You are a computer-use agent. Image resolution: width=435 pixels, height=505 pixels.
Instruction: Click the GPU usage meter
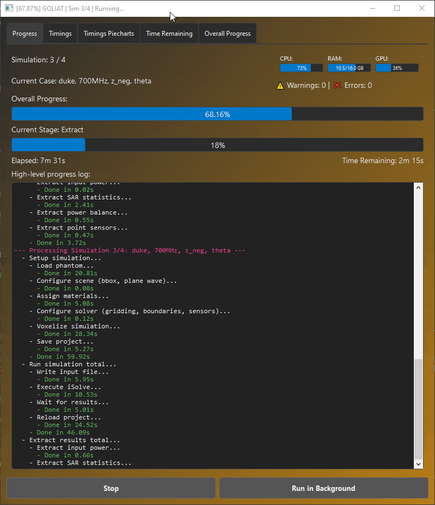pyautogui.click(x=396, y=67)
